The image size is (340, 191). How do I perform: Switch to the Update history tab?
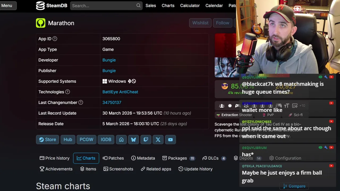click(195, 169)
